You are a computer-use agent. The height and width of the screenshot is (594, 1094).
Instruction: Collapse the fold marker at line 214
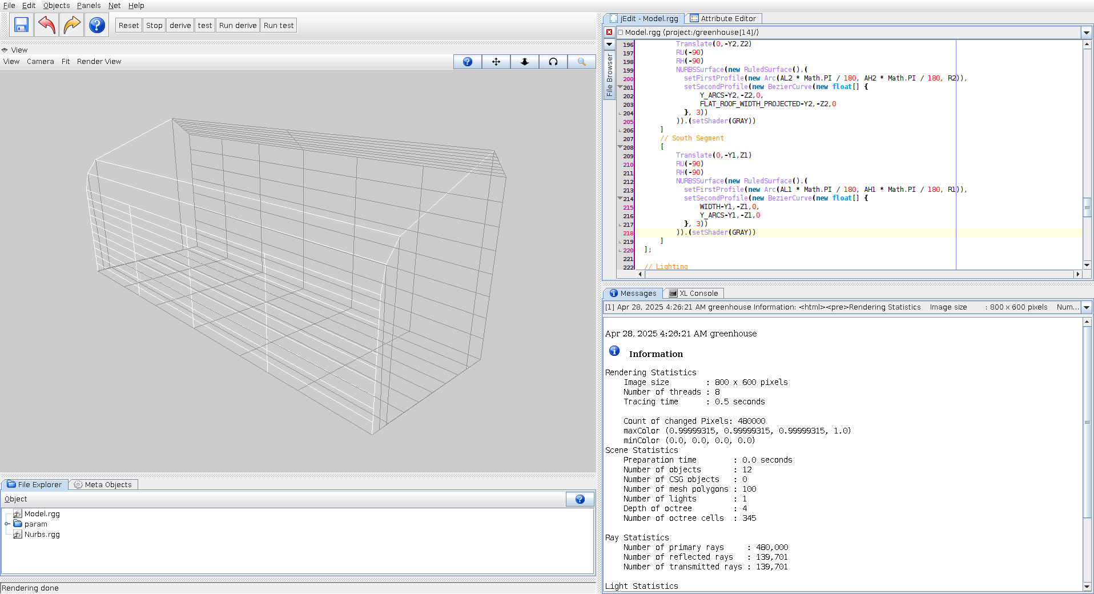[x=620, y=198]
